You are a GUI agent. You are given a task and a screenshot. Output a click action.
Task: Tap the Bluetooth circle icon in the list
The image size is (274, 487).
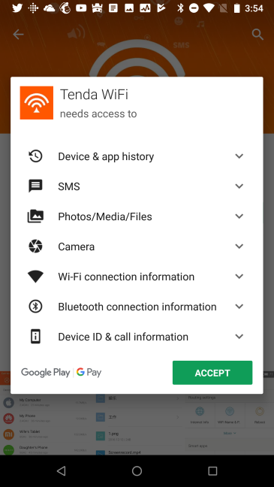point(35,306)
